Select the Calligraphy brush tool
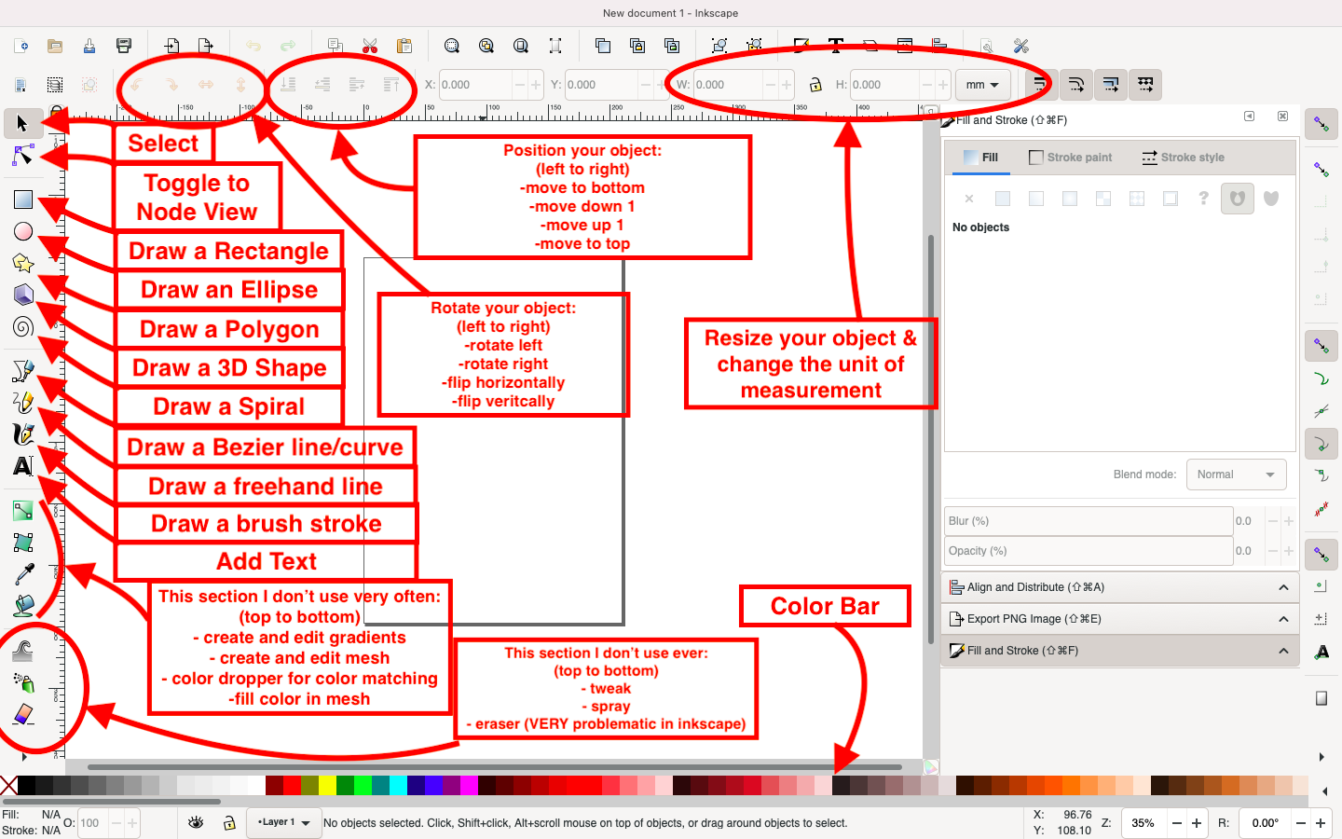The height and width of the screenshot is (839, 1342). tap(22, 434)
